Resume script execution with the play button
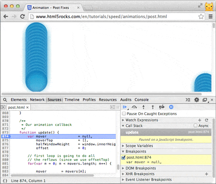 coord(125,107)
